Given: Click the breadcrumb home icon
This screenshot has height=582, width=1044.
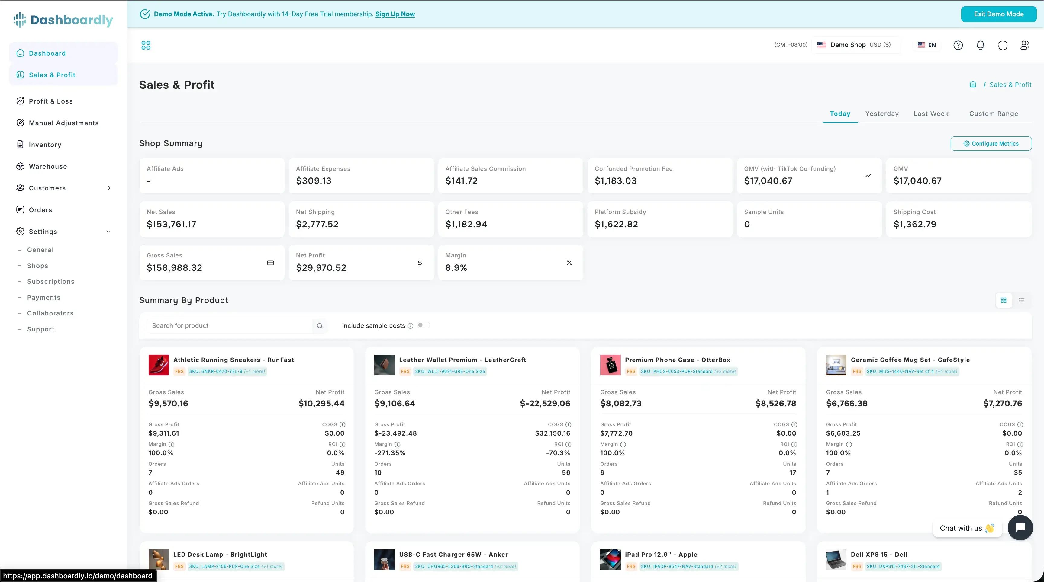Looking at the screenshot, I should 973,84.
